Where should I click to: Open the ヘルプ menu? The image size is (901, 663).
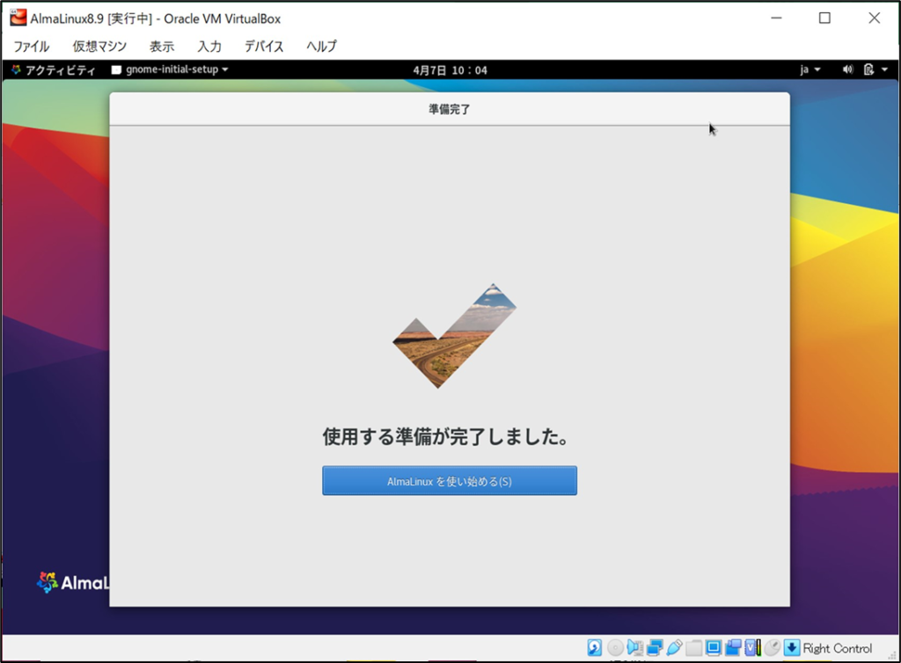point(321,46)
